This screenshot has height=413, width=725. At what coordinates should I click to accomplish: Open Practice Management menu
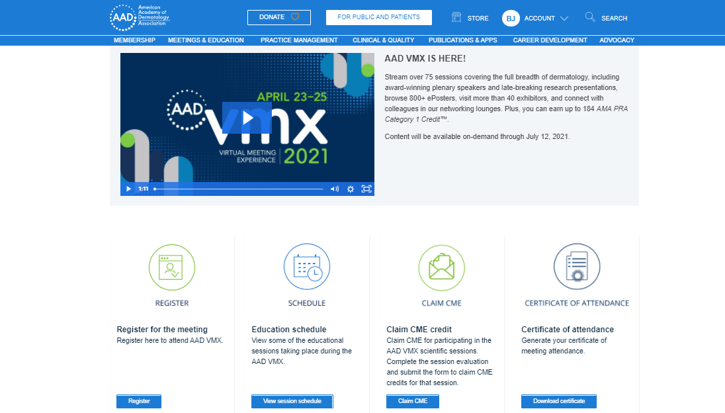click(x=299, y=40)
